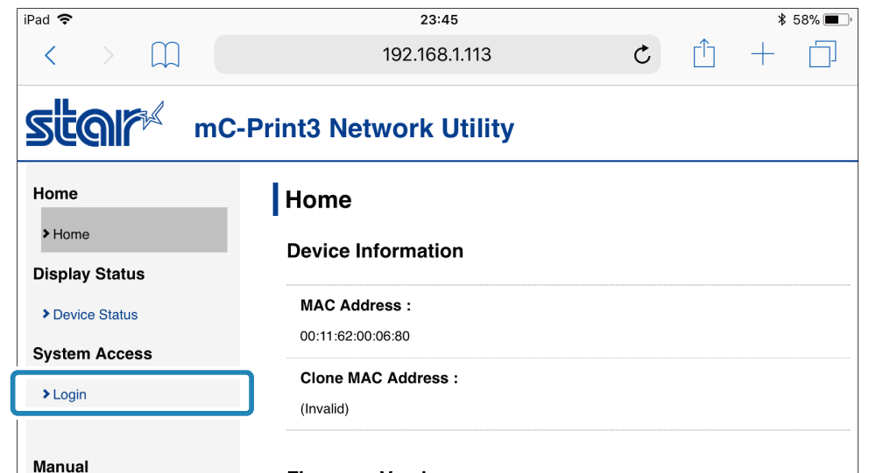Tap the Wi-Fi status icon
The width and height of the screenshot is (876, 473).
click(65, 19)
